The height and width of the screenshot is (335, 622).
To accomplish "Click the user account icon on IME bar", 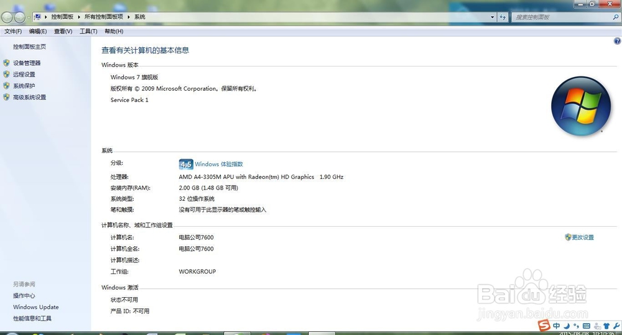I will [x=597, y=326].
